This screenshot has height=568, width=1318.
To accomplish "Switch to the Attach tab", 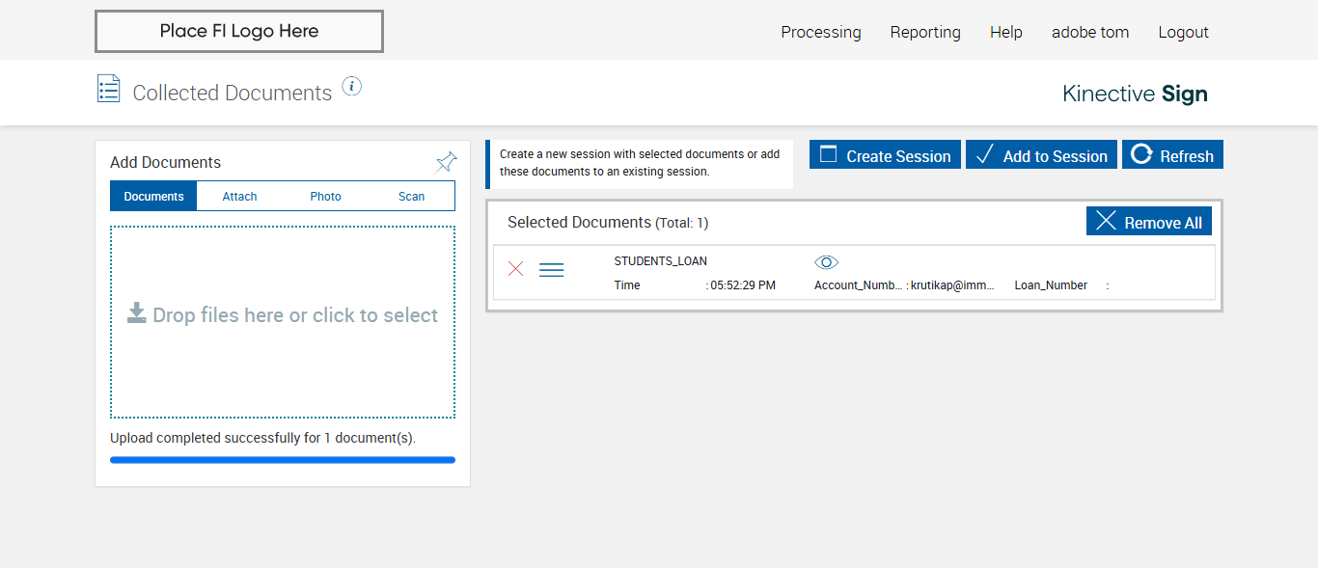I will (239, 197).
